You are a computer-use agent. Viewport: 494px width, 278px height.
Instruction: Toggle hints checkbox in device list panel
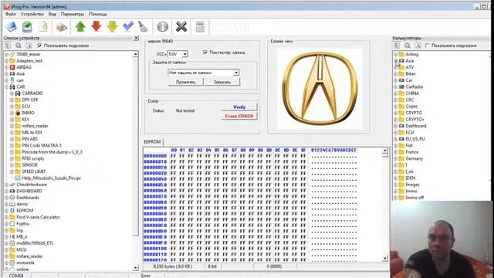(39, 46)
